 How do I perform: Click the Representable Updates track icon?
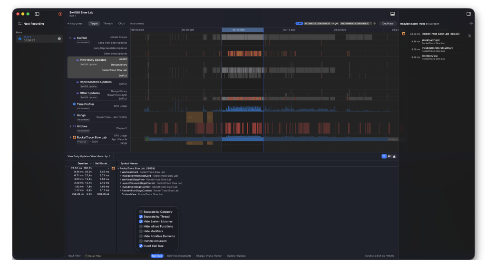coord(78,82)
